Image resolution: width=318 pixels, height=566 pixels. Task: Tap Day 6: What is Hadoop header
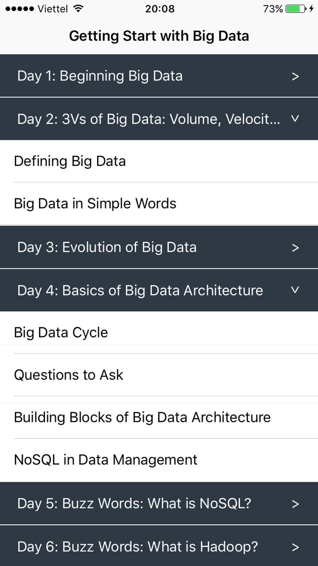tap(159, 546)
